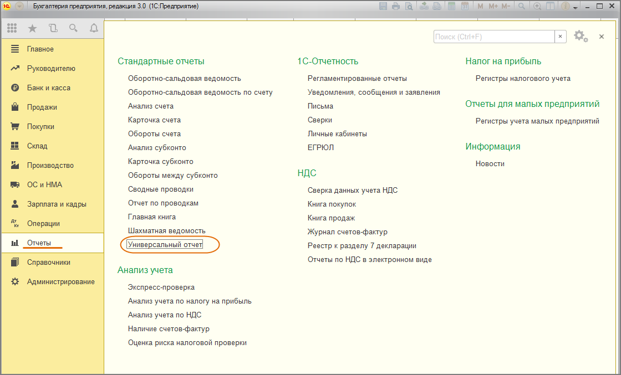Screen dimensions: 621x375
Task: Open the calendar icon in title bar
Action: 465,7
